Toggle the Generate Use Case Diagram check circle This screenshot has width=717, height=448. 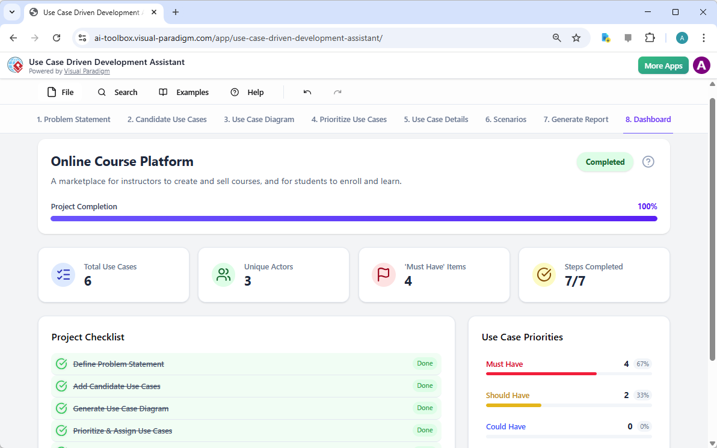coord(61,408)
